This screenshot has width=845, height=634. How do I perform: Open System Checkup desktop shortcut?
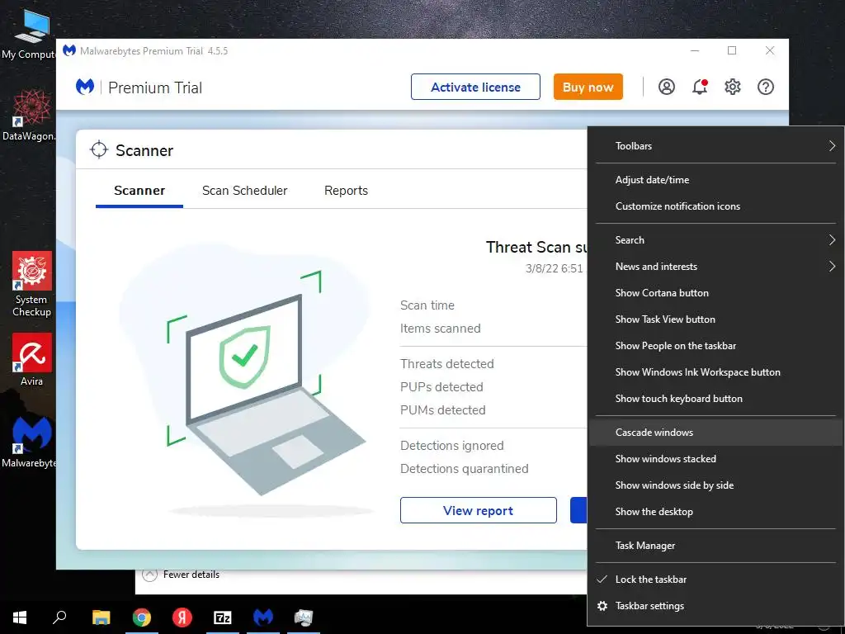tap(31, 284)
